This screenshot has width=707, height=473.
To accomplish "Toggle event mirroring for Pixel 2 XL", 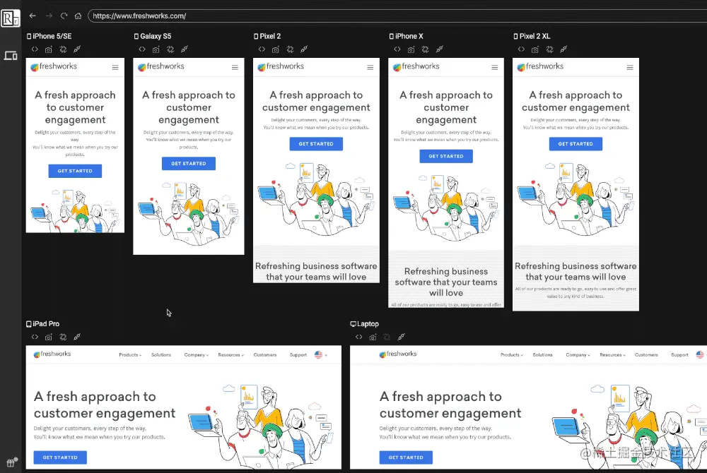I will tap(563, 49).
